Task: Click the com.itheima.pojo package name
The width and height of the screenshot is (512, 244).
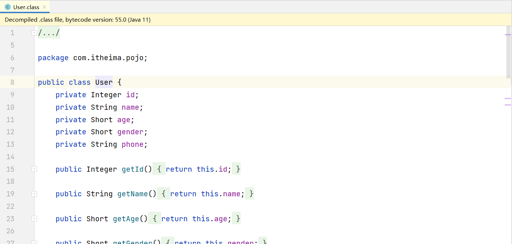Action: pos(108,58)
